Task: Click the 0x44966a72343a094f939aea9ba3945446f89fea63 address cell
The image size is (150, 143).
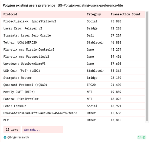Action: [x=40, y=113]
